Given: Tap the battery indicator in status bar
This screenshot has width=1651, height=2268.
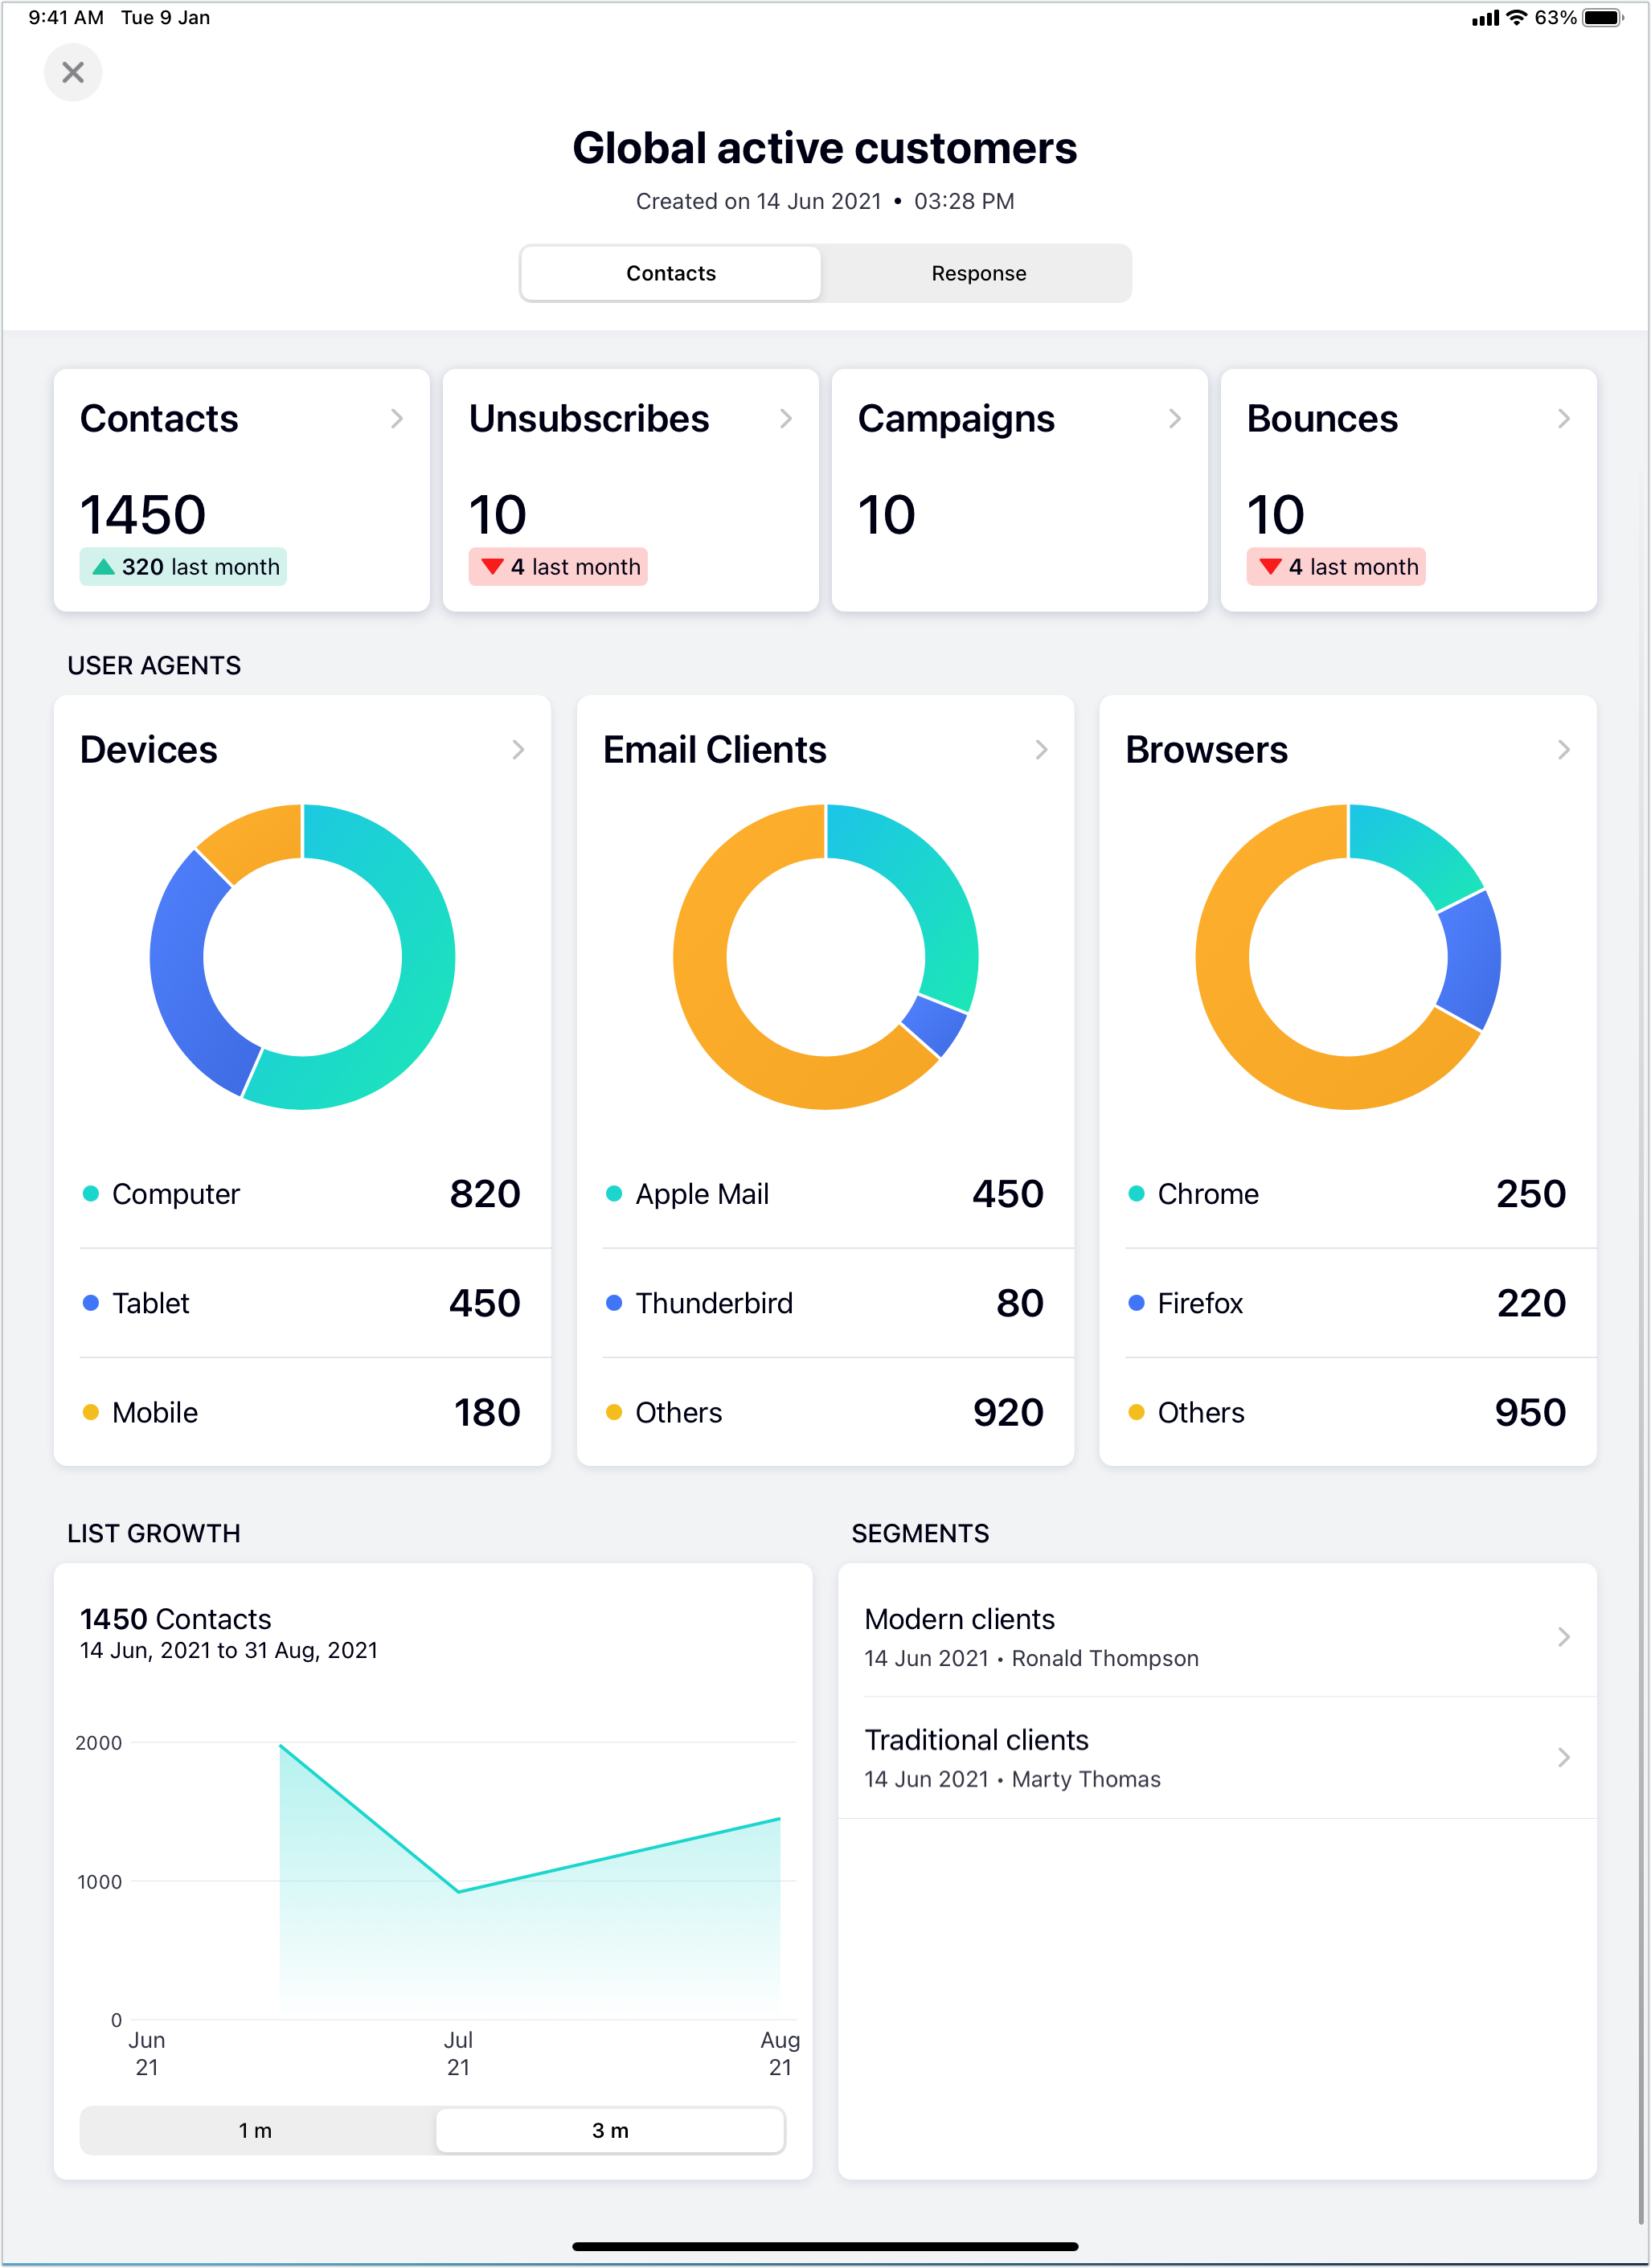Looking at the screenshot, I should tap(1601, 18).
